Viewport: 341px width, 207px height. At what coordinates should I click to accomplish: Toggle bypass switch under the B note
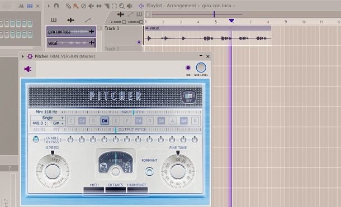click(x=195, y=139)
